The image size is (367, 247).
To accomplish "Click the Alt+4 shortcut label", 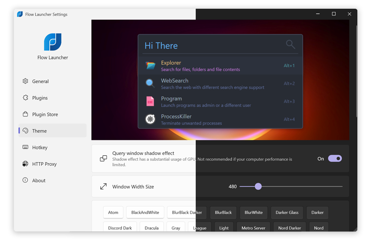I will point(289,119).
